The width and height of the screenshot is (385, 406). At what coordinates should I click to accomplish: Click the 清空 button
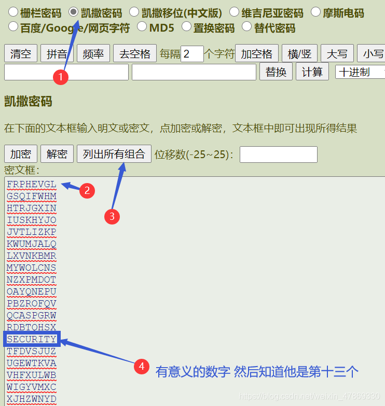[x=21, y=53]
